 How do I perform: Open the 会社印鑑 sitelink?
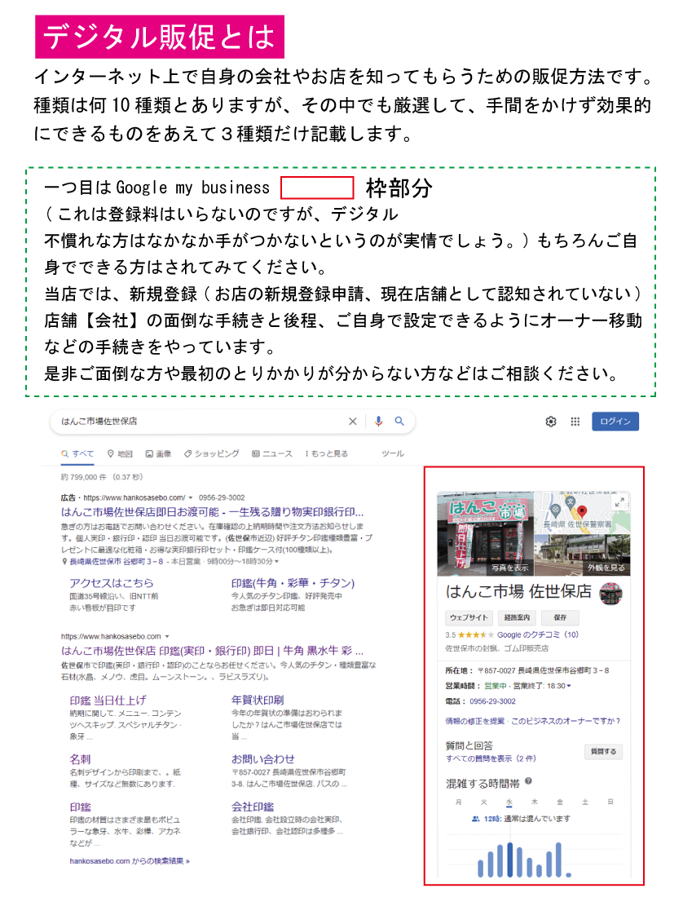(x=253, y=807)
